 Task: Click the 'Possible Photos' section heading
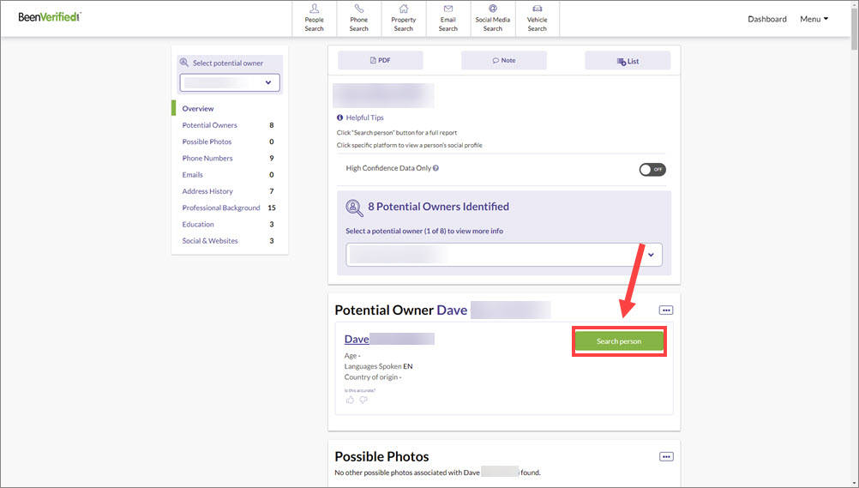[381, 456]
